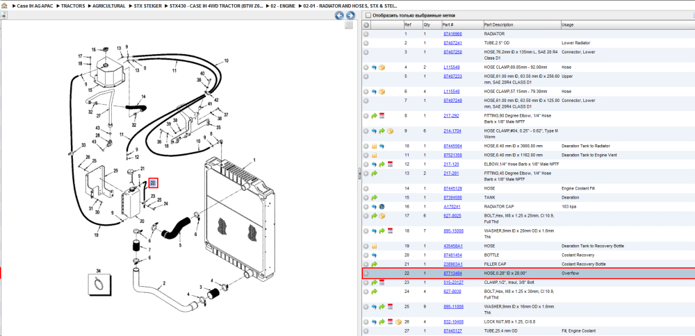Click the green arrow in TANK row

tap(374, 197)
